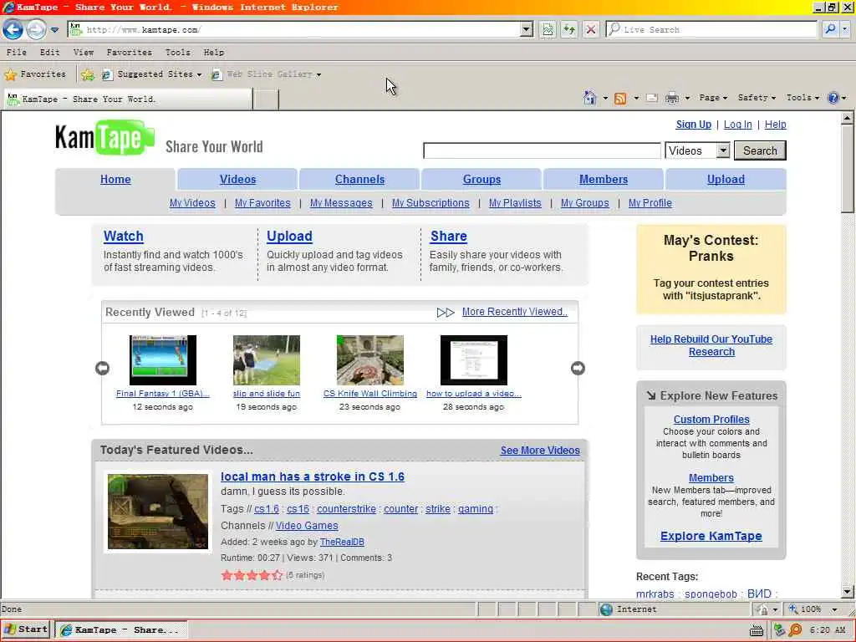Switch to the Groups tab
The width and height of the screenshot is (856, 642).
click(481, 179)
